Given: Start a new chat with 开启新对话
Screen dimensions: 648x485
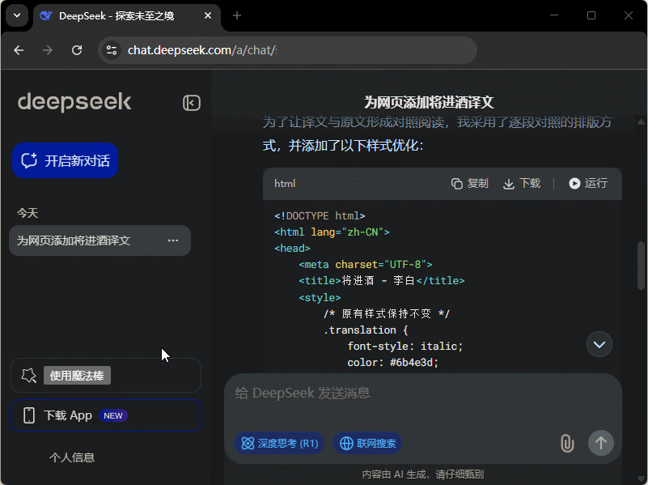Looking at the screenshot, I should (66, 160).
